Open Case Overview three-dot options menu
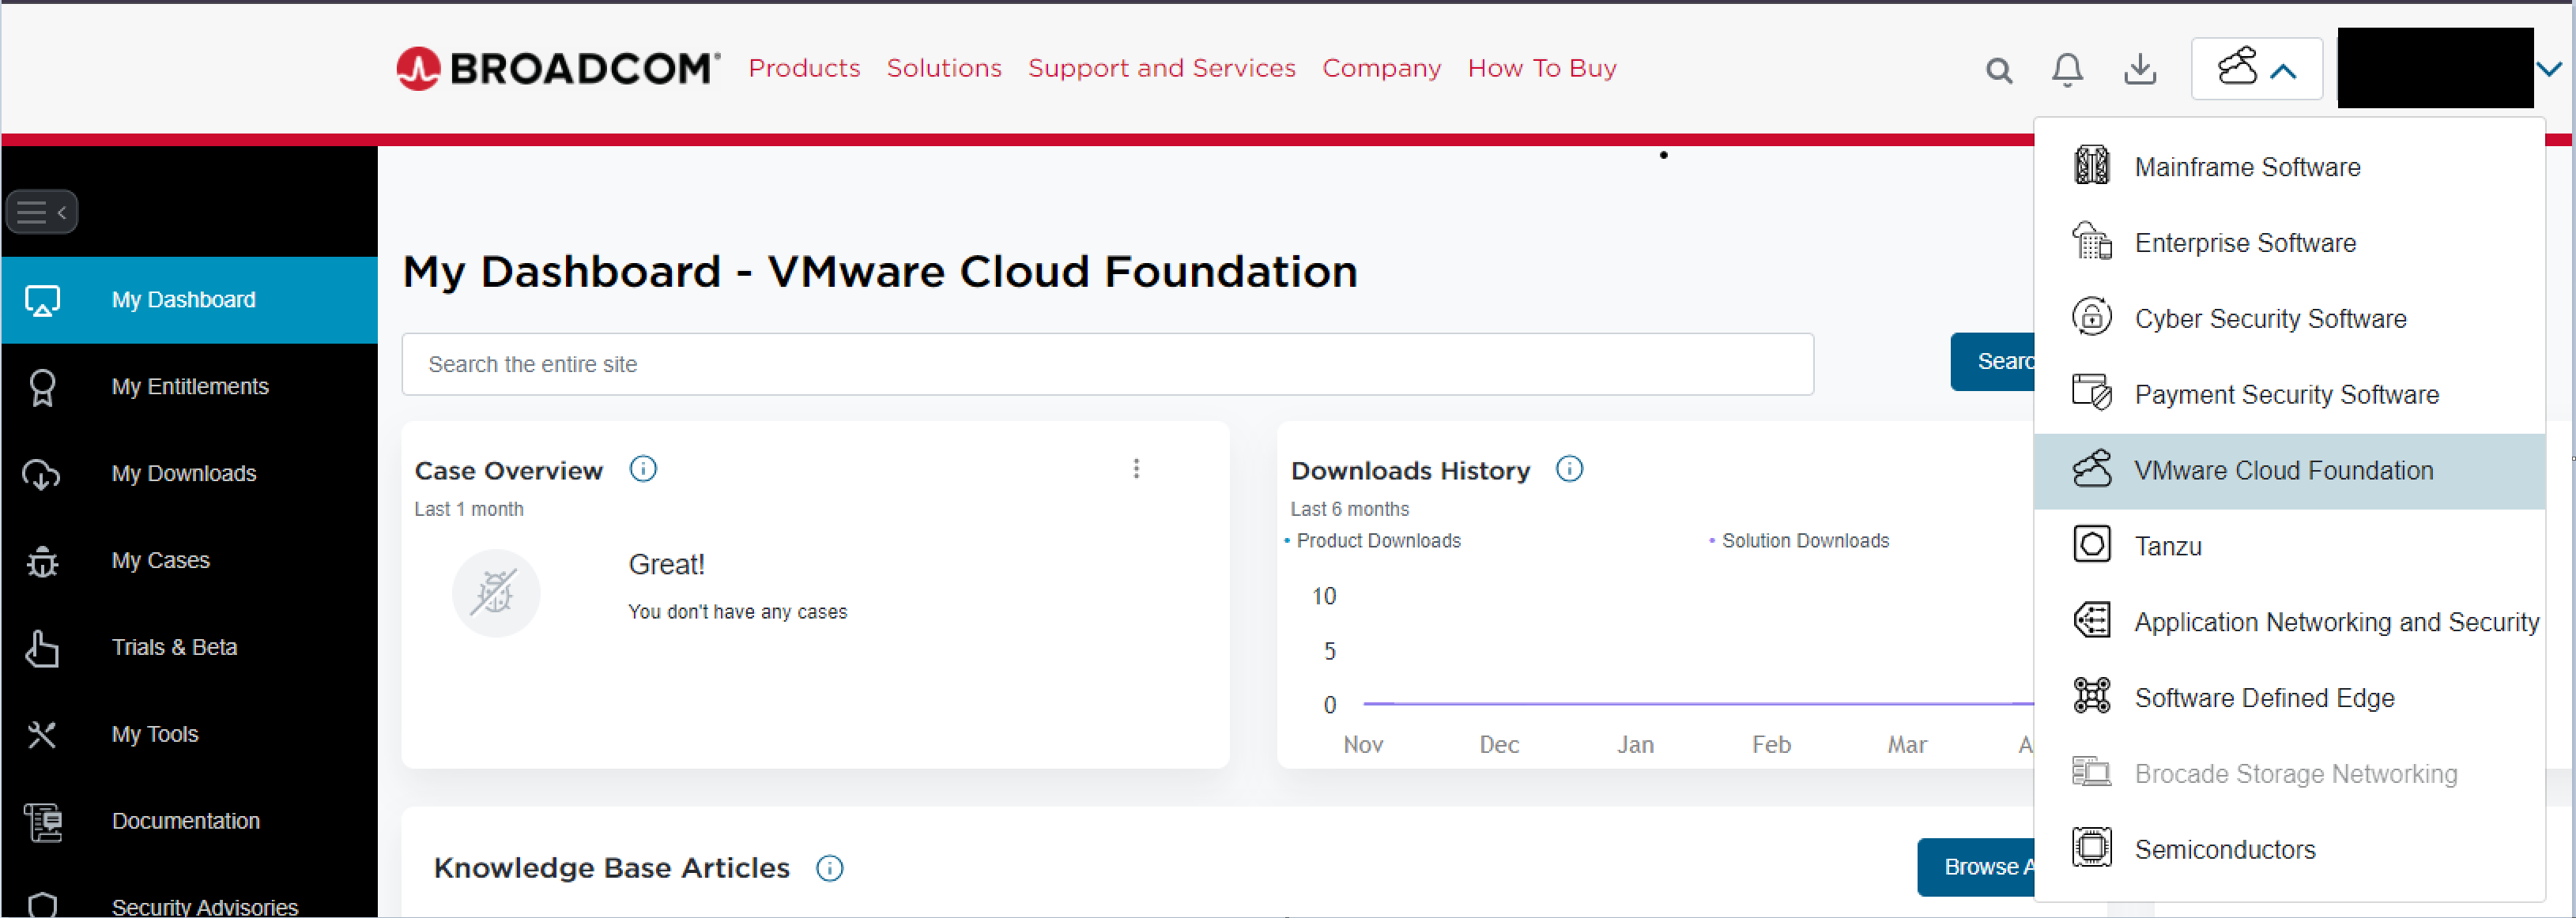The width and height of the screenshot is (2576, 918). pyautogui.click(x=1136, y=469)
